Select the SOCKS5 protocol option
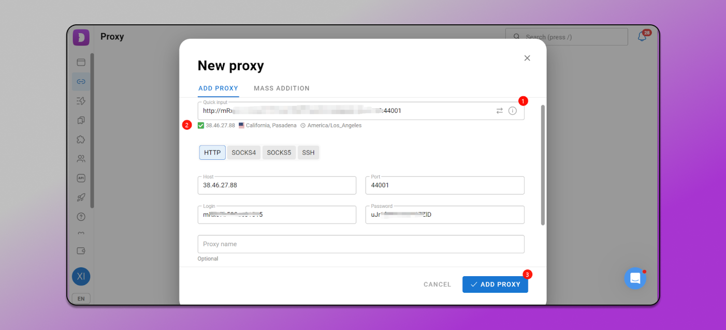Screen dimensions: 726x330 click(x=279, y=152)
